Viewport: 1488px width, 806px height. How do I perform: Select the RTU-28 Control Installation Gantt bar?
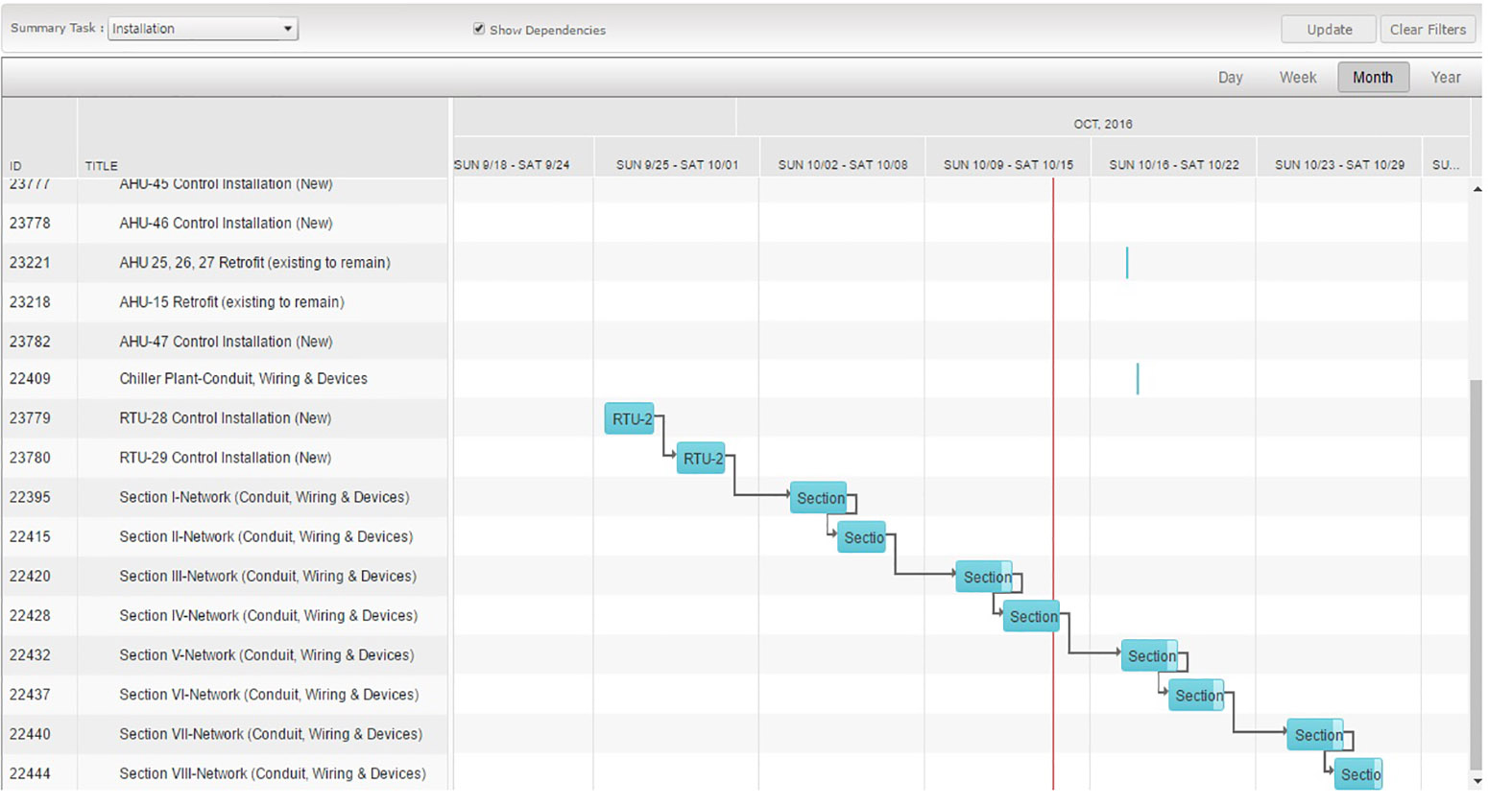pyautogui.click(x=629, y=418)
